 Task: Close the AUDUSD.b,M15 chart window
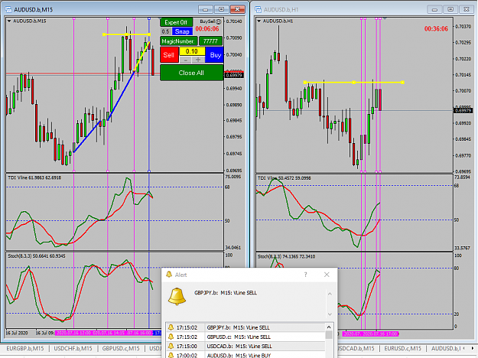(238, 9)
